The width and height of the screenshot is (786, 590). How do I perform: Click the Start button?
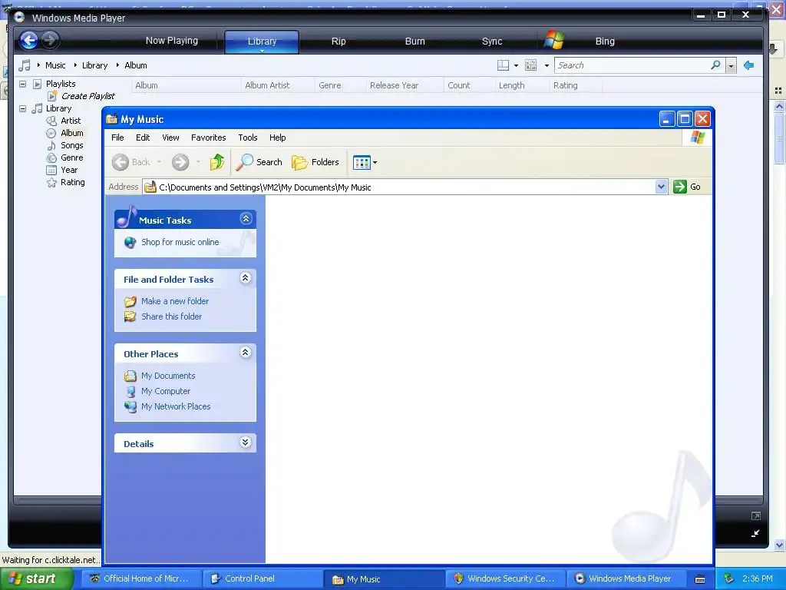point(37,579)
